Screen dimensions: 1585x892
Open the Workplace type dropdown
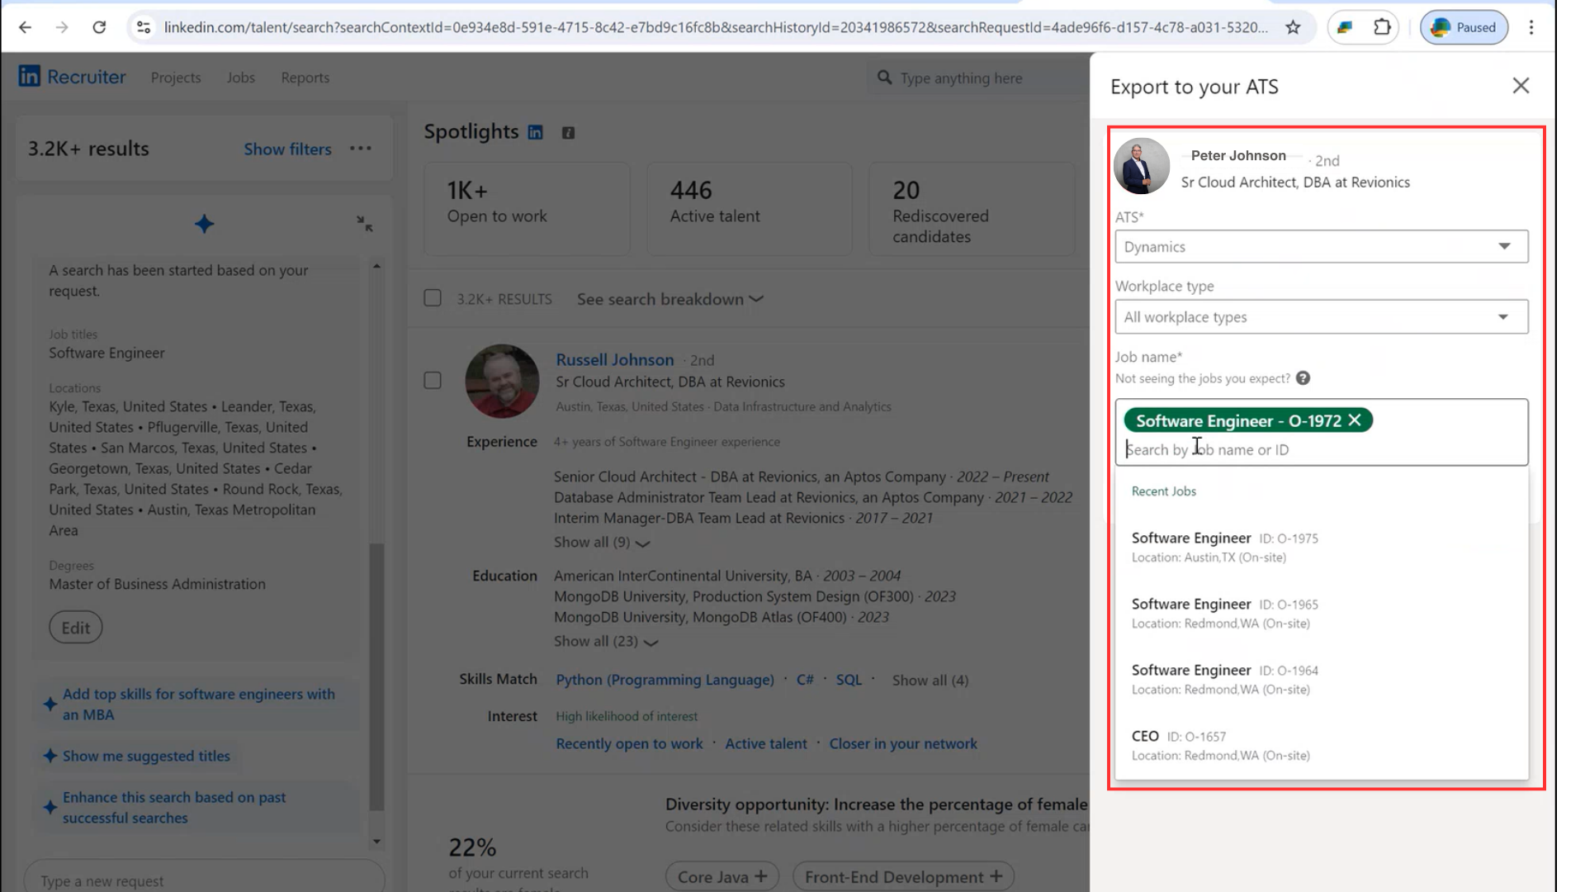pyautogui.click(x=1321, y=317)
